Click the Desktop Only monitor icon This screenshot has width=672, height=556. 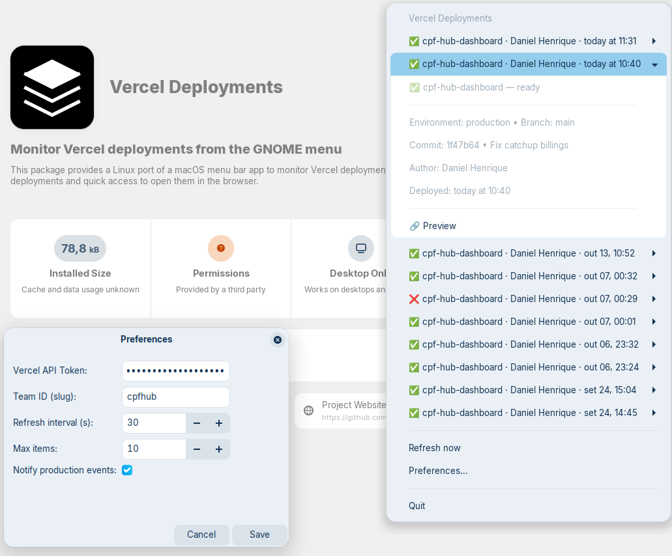[360, 248]
